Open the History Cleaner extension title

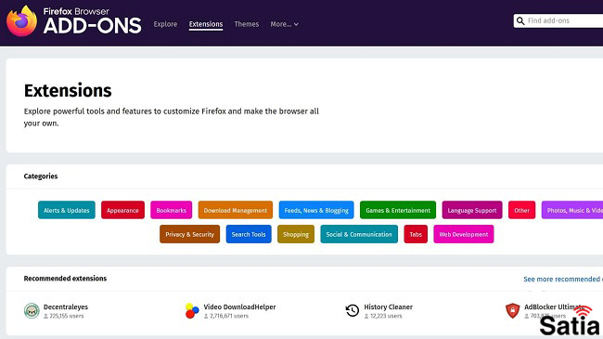tap(388, 307)
